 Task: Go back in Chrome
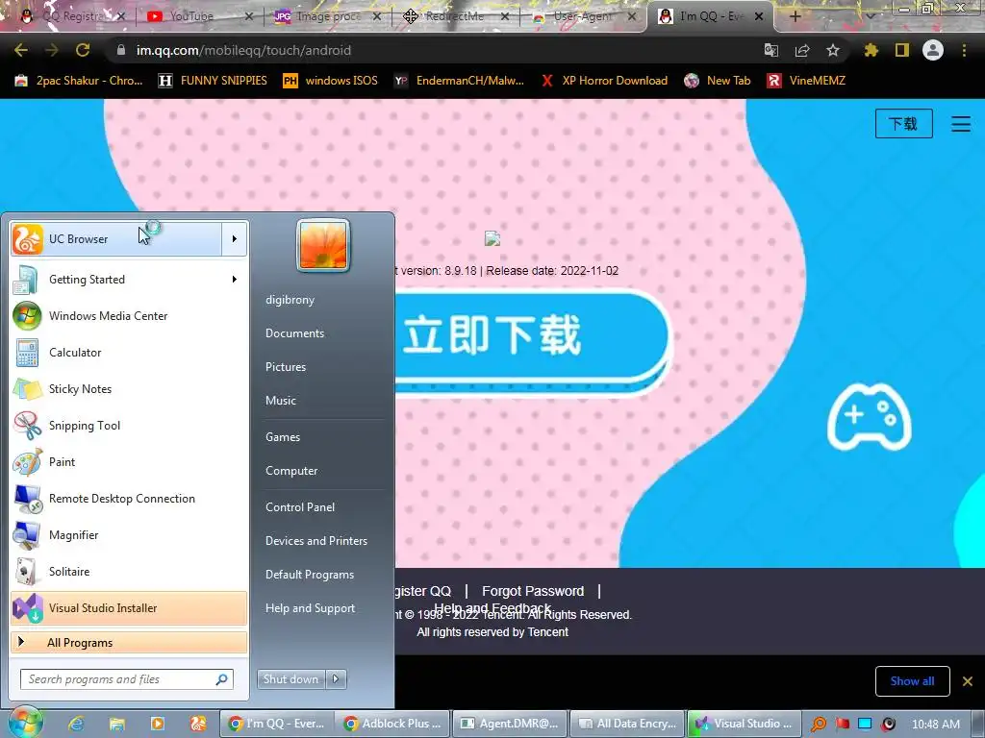tap(21, 50)
